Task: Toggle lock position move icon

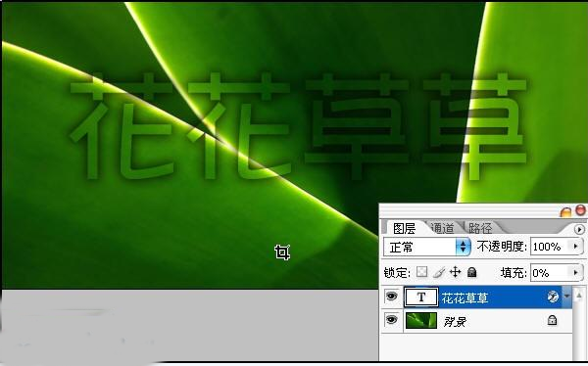Action: (456, 272)
